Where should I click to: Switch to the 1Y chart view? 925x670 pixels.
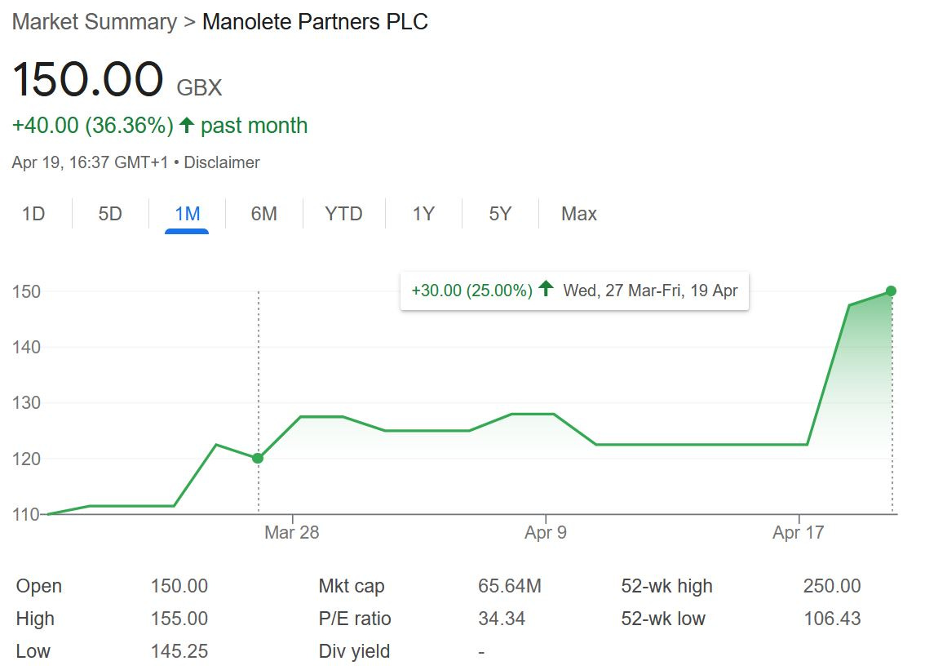tap(423, 213)
